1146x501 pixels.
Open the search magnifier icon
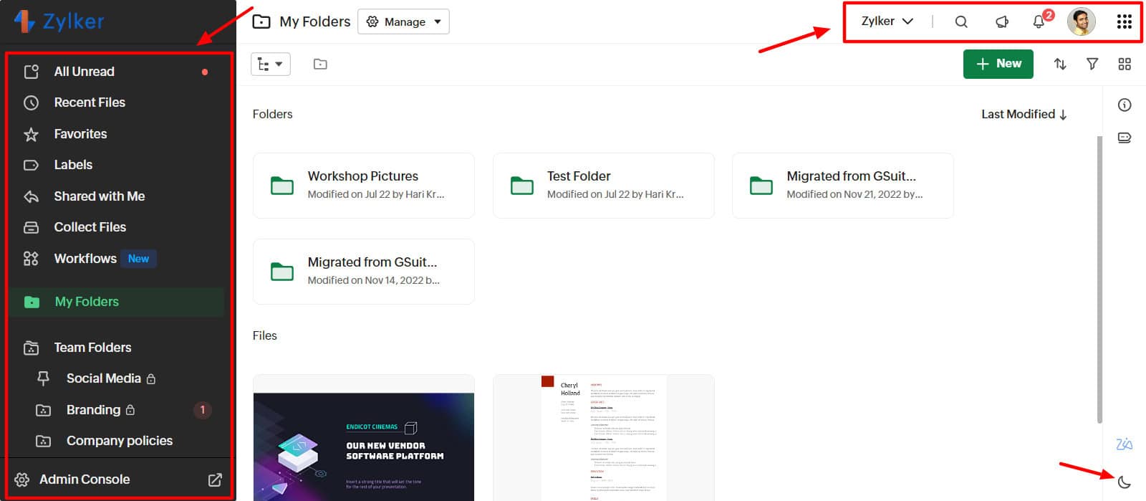click(x=961, y=22)
